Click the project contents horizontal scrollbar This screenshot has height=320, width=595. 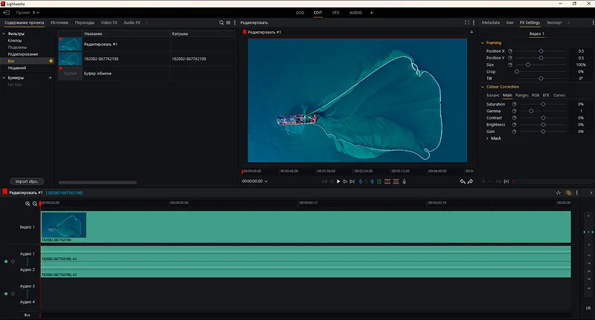point(97,183)
